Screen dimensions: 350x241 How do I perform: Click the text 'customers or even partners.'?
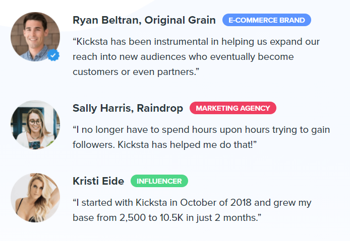point(135,72)
